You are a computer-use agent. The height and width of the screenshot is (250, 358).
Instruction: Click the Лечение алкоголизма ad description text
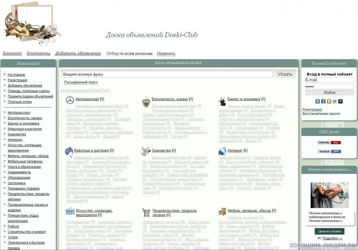tap(328, 217)
